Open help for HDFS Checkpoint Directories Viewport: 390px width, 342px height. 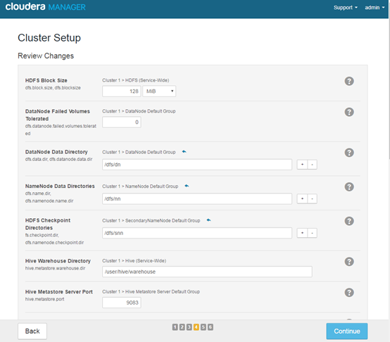pos(349,221)
